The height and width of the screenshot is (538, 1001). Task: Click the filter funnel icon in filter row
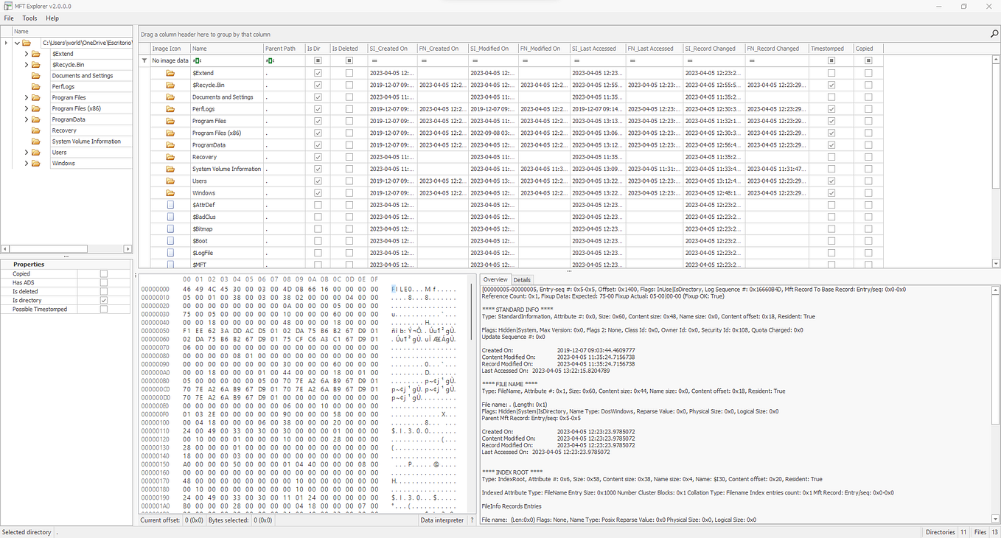coord(144,60)
